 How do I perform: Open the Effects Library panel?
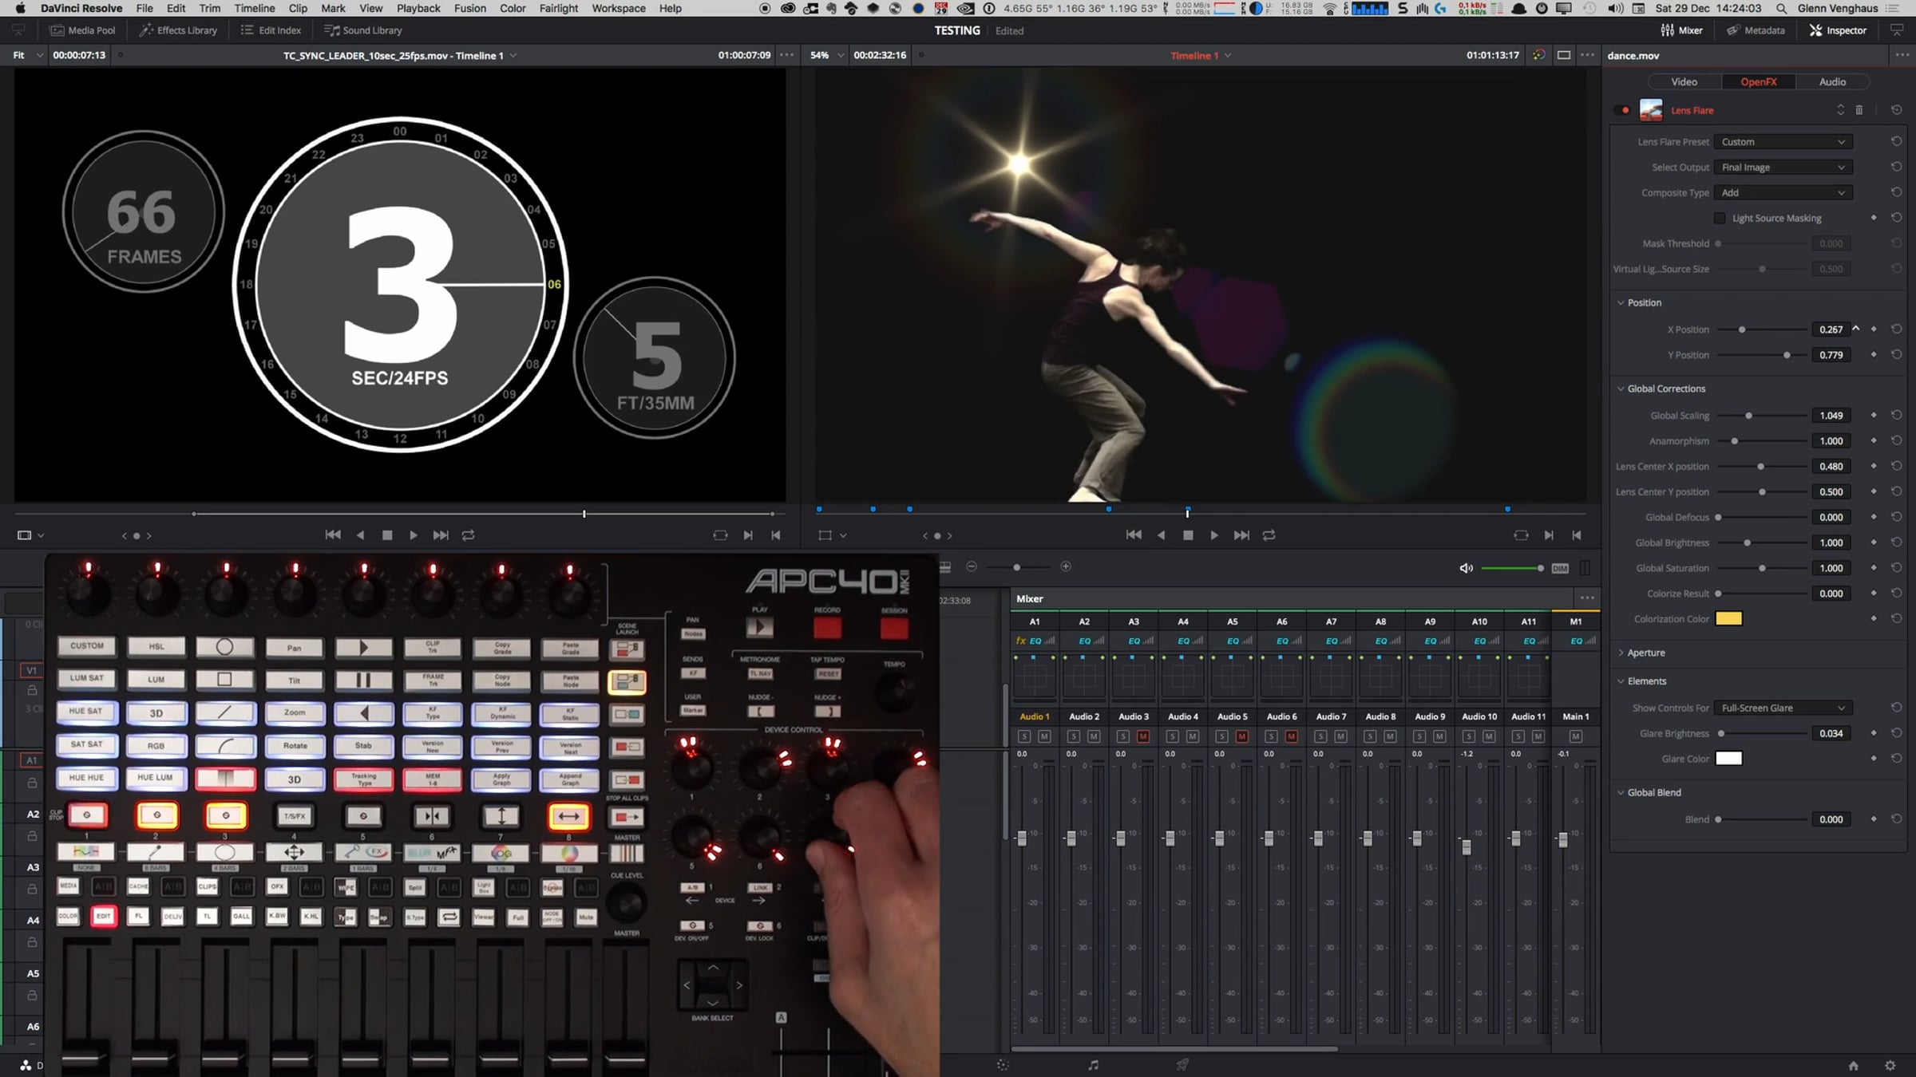(178, 30)
